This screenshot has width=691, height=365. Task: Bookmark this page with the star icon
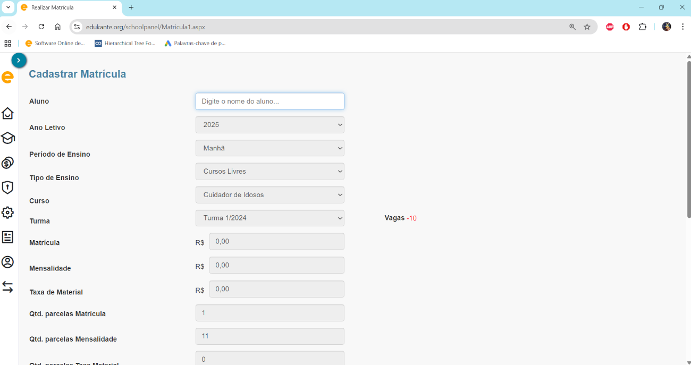click(x=587, y=27)
